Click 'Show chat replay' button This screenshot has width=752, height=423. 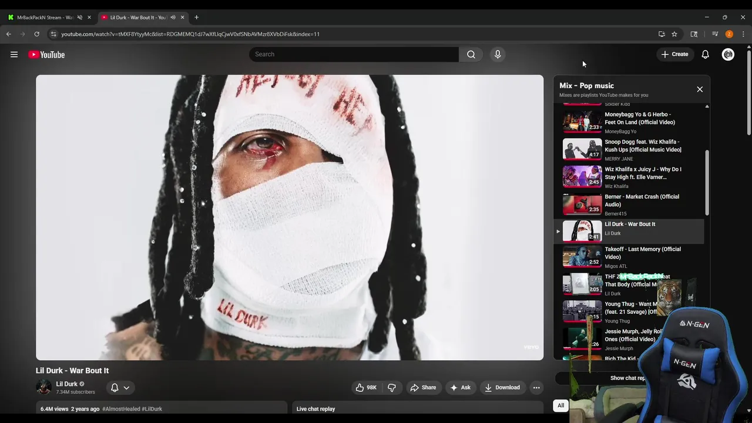click(x=627, y=378)
